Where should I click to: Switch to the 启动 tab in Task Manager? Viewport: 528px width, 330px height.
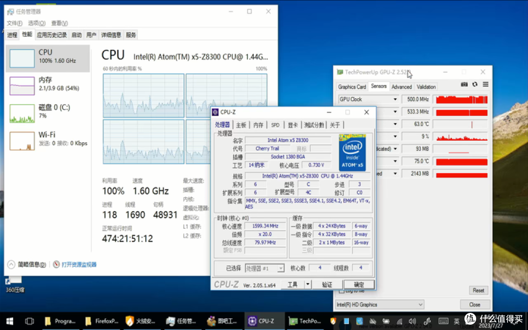[x=76, y=35]
